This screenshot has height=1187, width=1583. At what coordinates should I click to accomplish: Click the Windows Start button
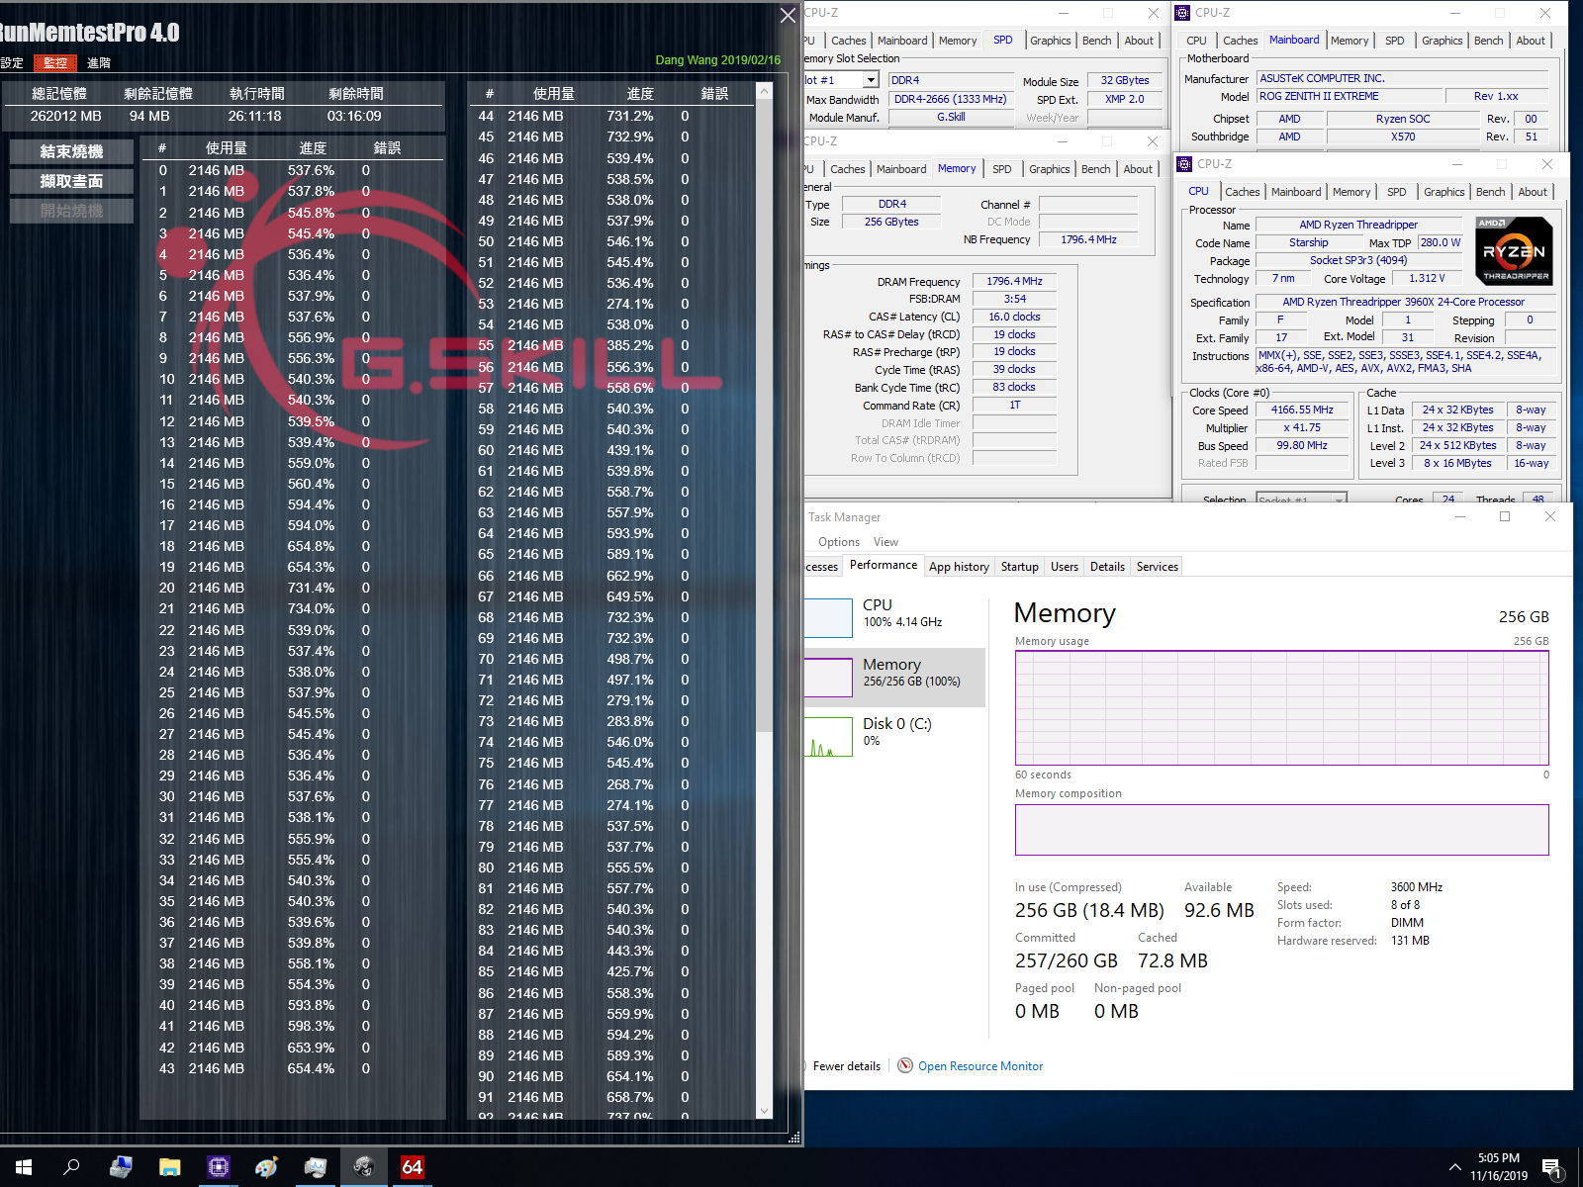[x=24, y=1167]
